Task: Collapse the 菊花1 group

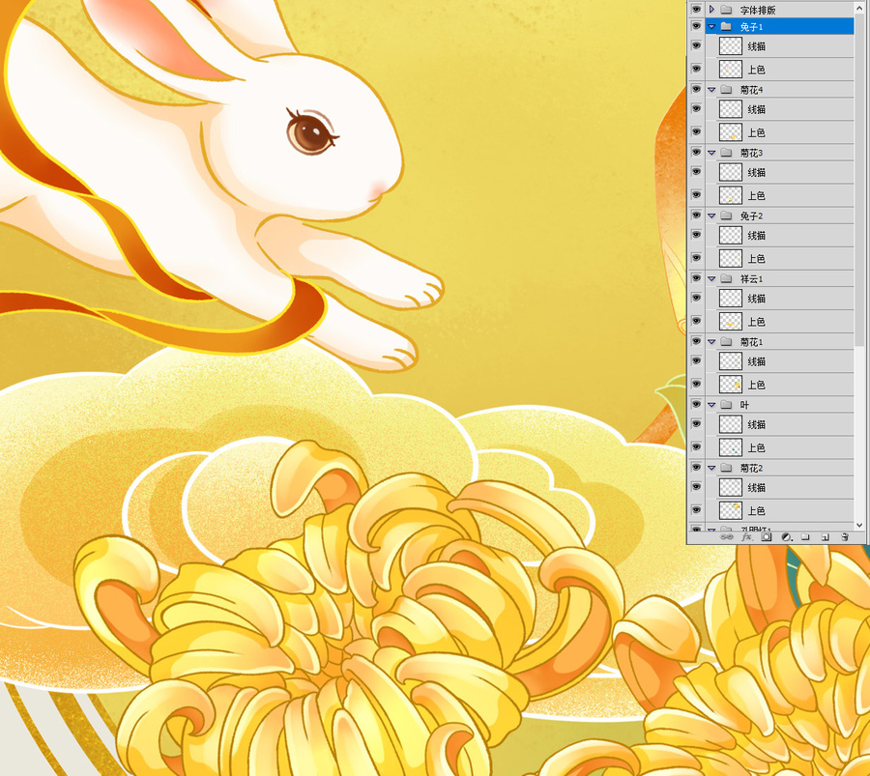Action: pos(711,342)
